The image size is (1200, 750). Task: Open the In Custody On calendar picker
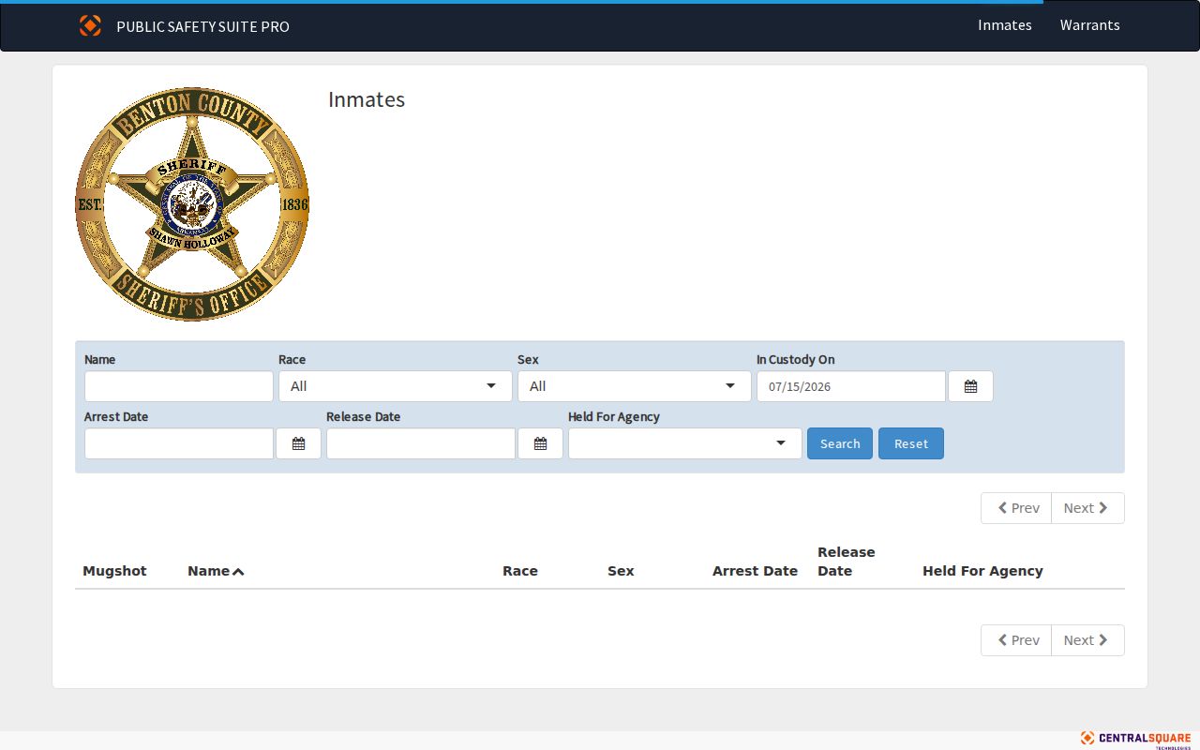point(970,386)
